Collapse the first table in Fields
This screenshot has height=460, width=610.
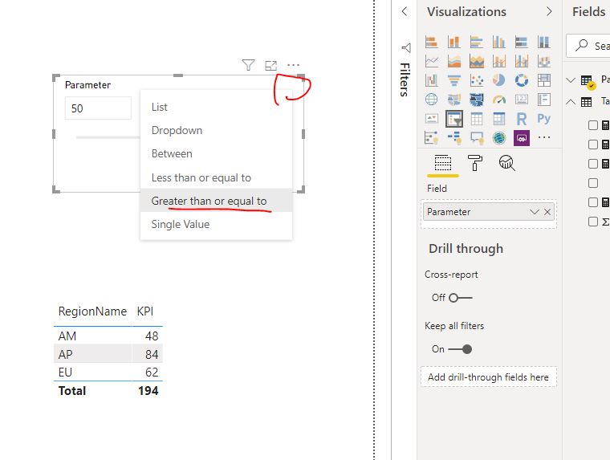(571, 80)
